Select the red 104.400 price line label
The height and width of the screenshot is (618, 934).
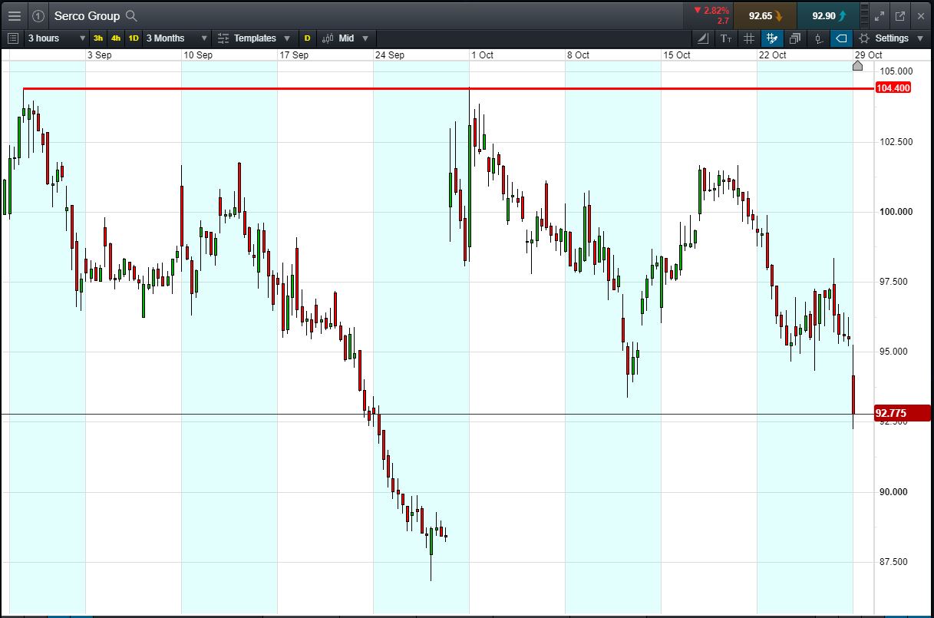click(x=893, y=88)
